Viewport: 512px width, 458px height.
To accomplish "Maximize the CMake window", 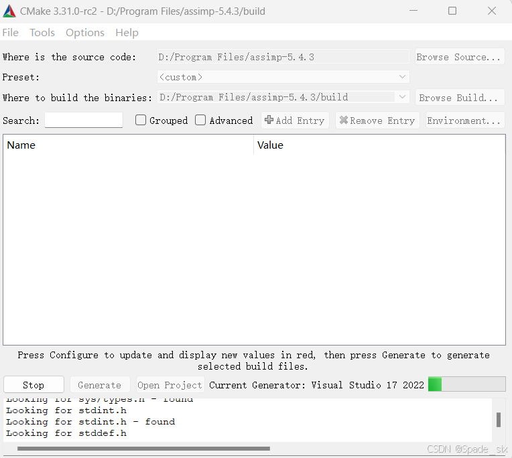I will pyautogui.click(x=452, y=11).
